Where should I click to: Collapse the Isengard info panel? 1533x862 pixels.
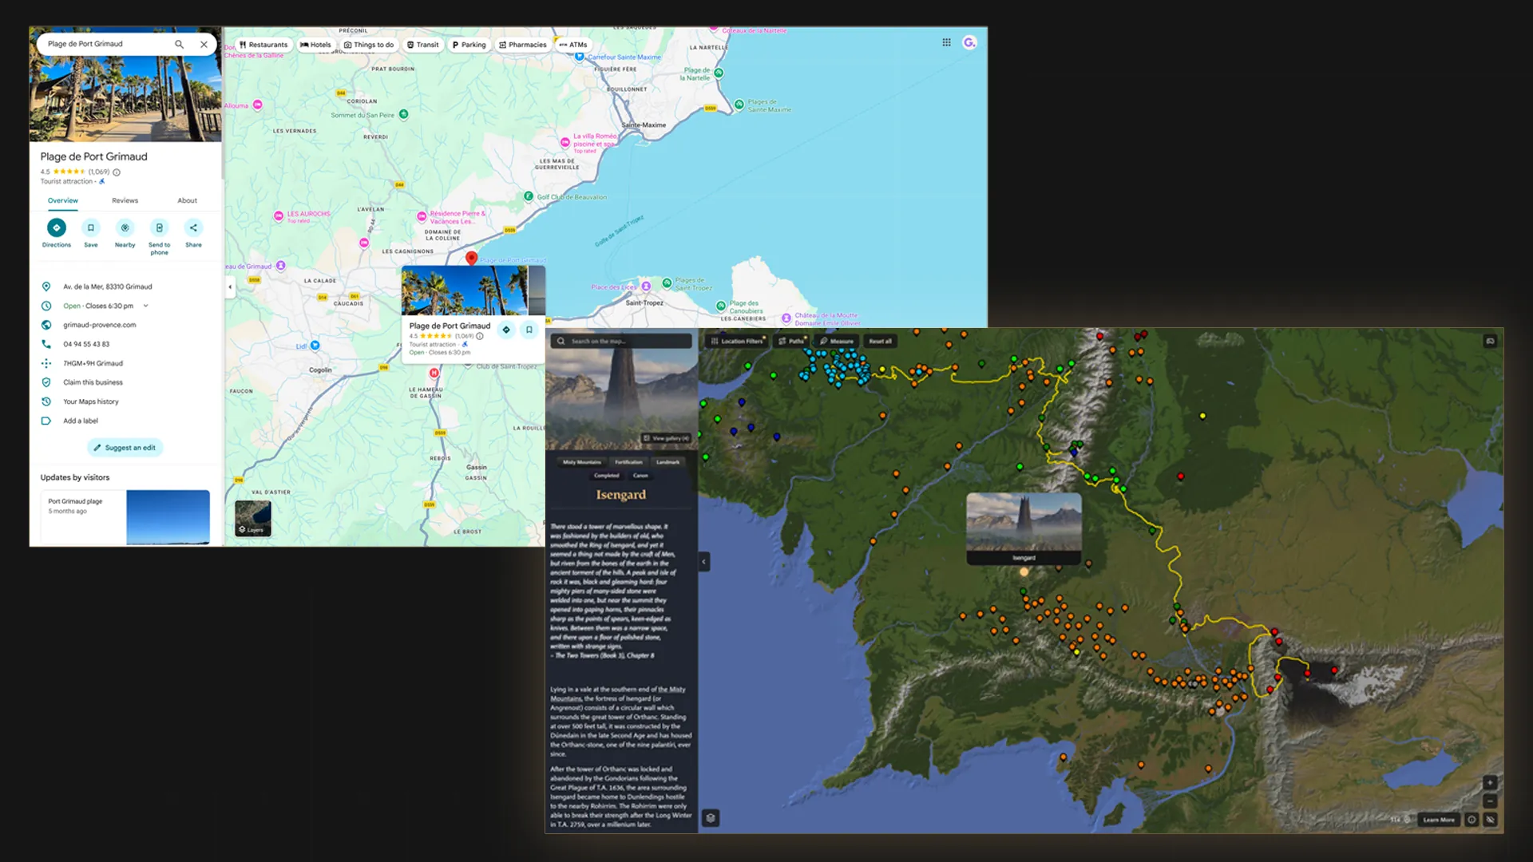(703, 562)
